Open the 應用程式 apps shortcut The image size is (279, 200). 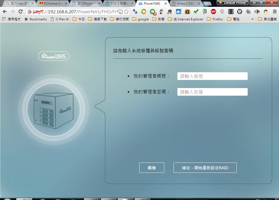(11, 19)
